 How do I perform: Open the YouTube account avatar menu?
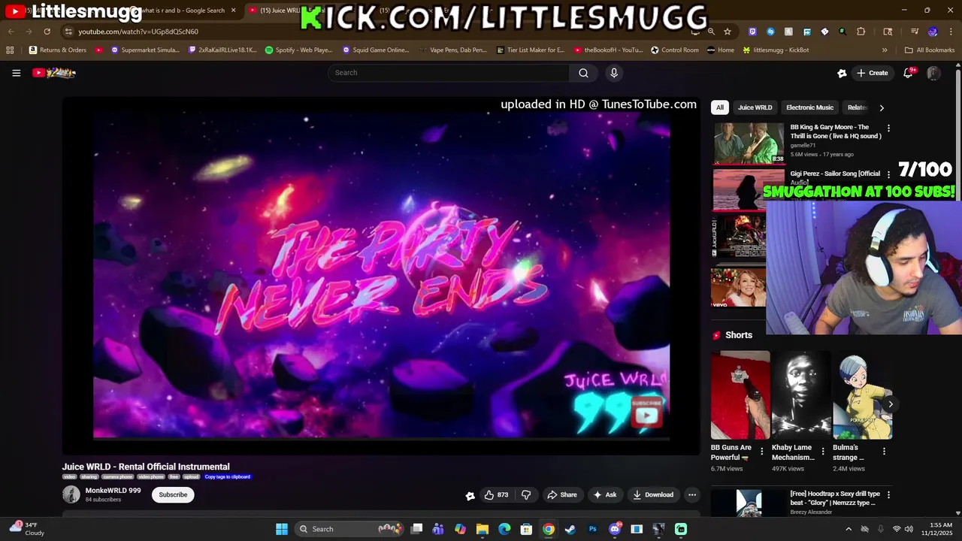coord(933,73)
